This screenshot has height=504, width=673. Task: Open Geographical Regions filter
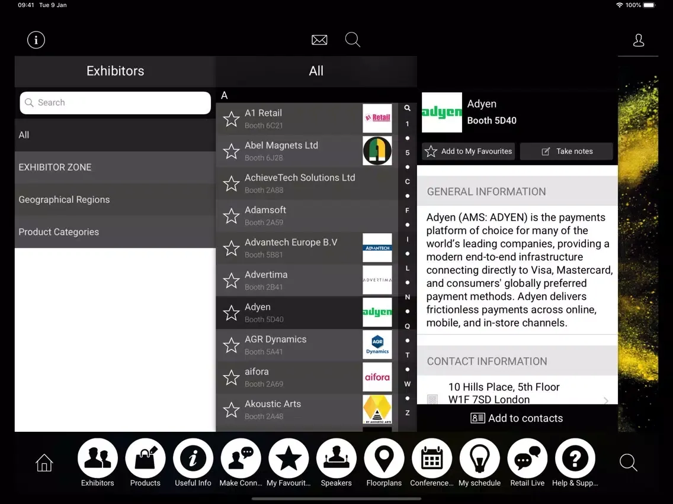click(x=115, y=200)
